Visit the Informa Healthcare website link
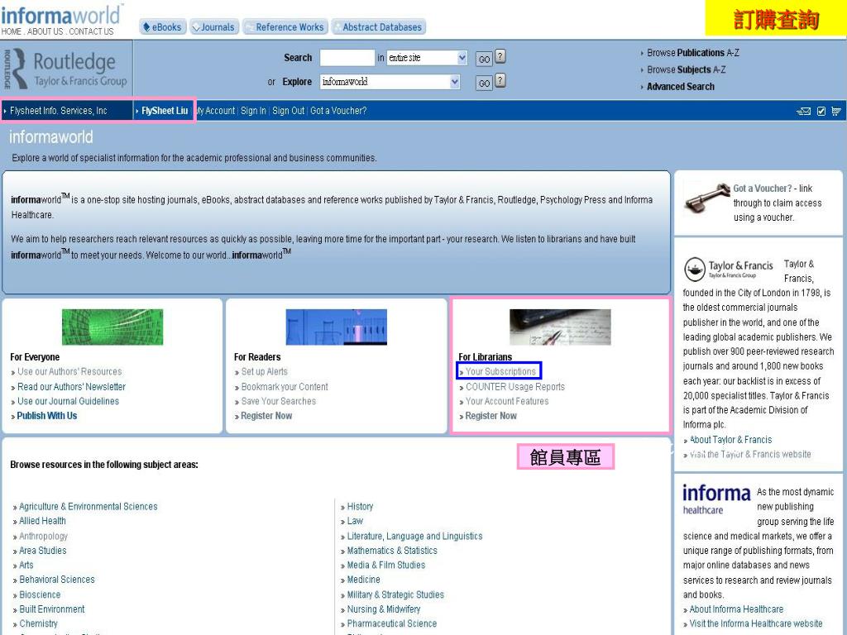The height and width of the screenshot is (635, 847). pos(756,623)
